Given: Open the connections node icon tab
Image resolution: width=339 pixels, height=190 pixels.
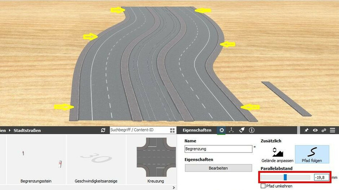Looking at the screenshot, I should point(231,130).
